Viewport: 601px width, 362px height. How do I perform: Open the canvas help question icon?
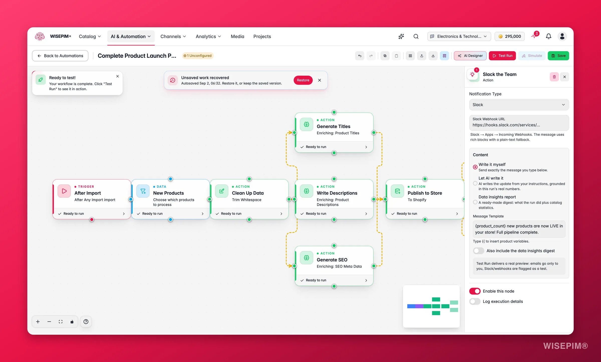(x=86, y=322)
